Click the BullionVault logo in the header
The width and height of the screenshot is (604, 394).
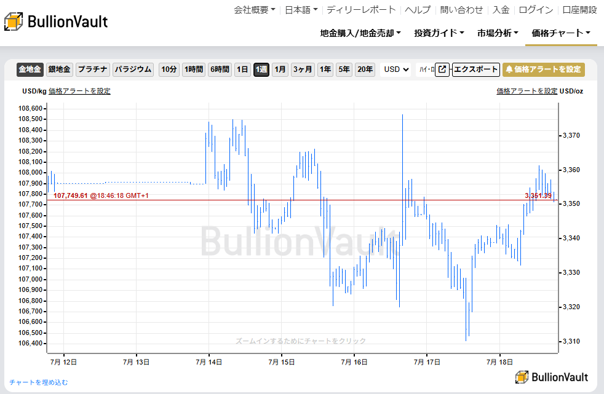56,21
